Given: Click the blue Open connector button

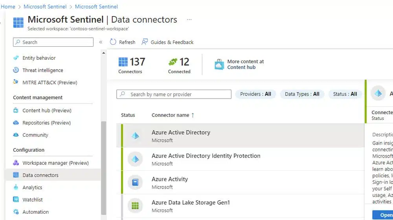Looking at the screenshot, I should click(383, 215).
